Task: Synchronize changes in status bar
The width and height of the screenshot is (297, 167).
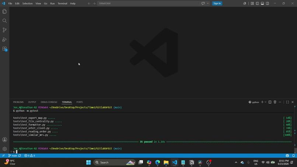Action: [x=20, y=156]
